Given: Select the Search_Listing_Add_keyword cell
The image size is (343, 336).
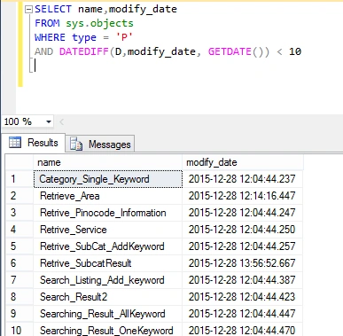Looking at the screenshot, I should [108, 280].
